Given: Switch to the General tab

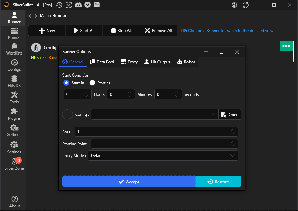Looking at the screenshot, I should [73, 62].
